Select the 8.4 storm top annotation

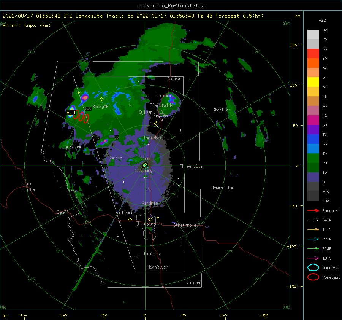(x=71, y=113)
